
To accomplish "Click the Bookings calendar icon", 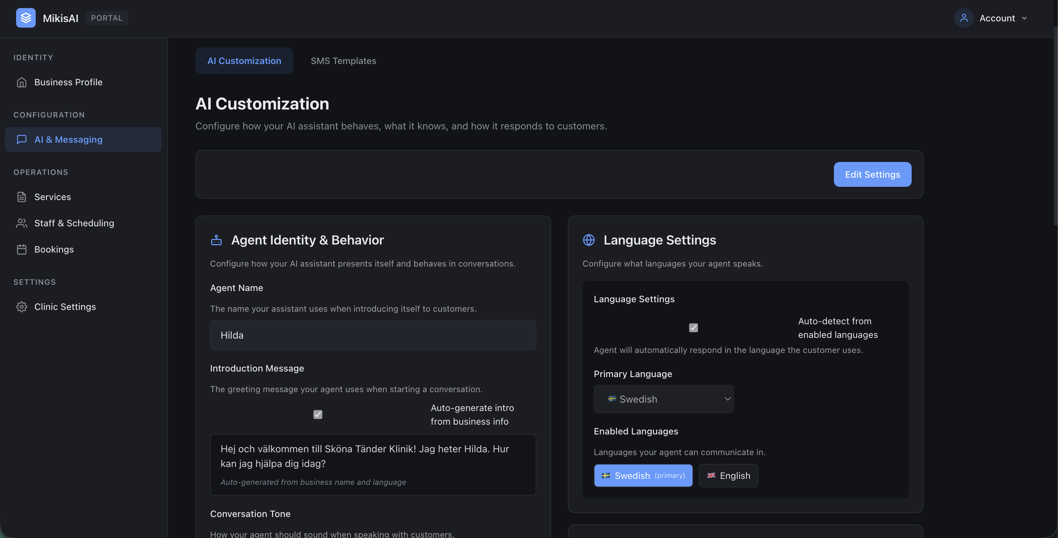I will pyautogui.click(x=22, y=249).
